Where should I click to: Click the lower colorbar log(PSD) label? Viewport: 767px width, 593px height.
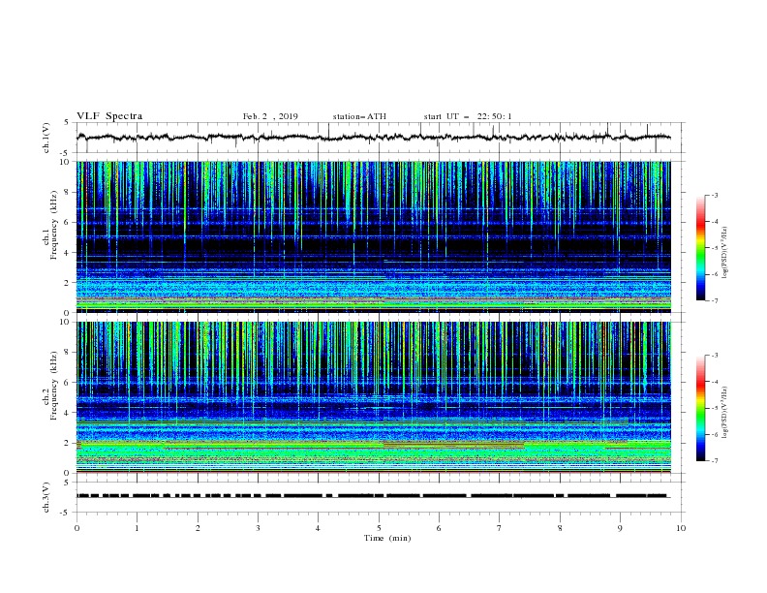pos(724,413)
